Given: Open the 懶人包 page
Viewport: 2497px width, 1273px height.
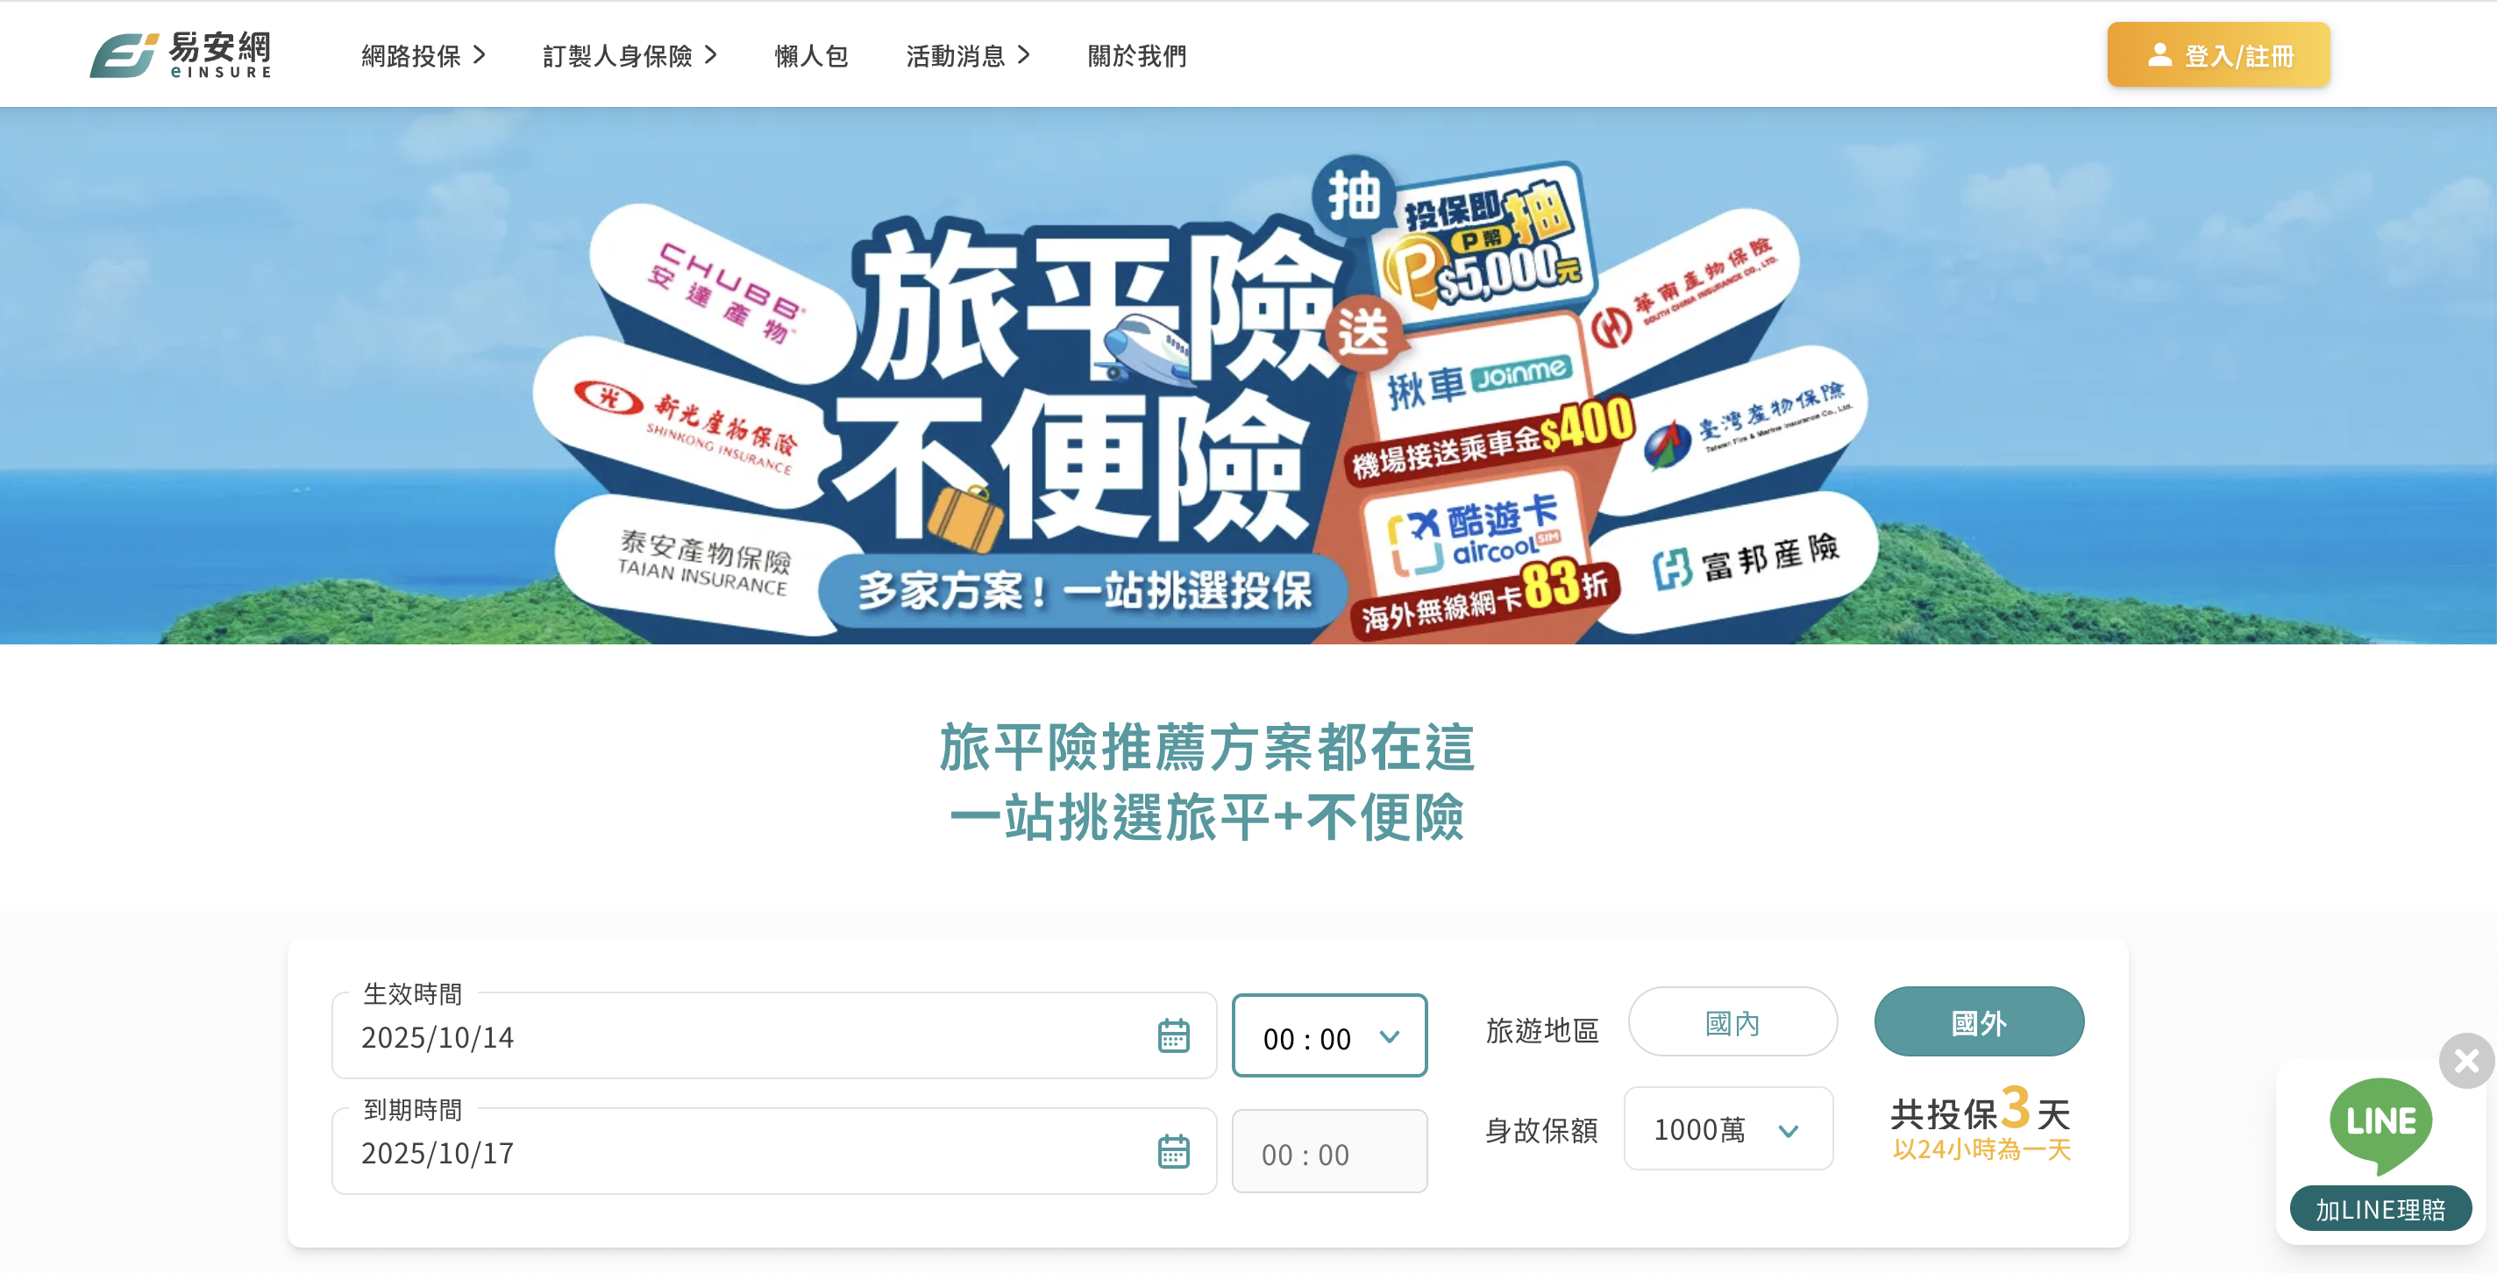Looking at the screenshot, I should [811, 55].
